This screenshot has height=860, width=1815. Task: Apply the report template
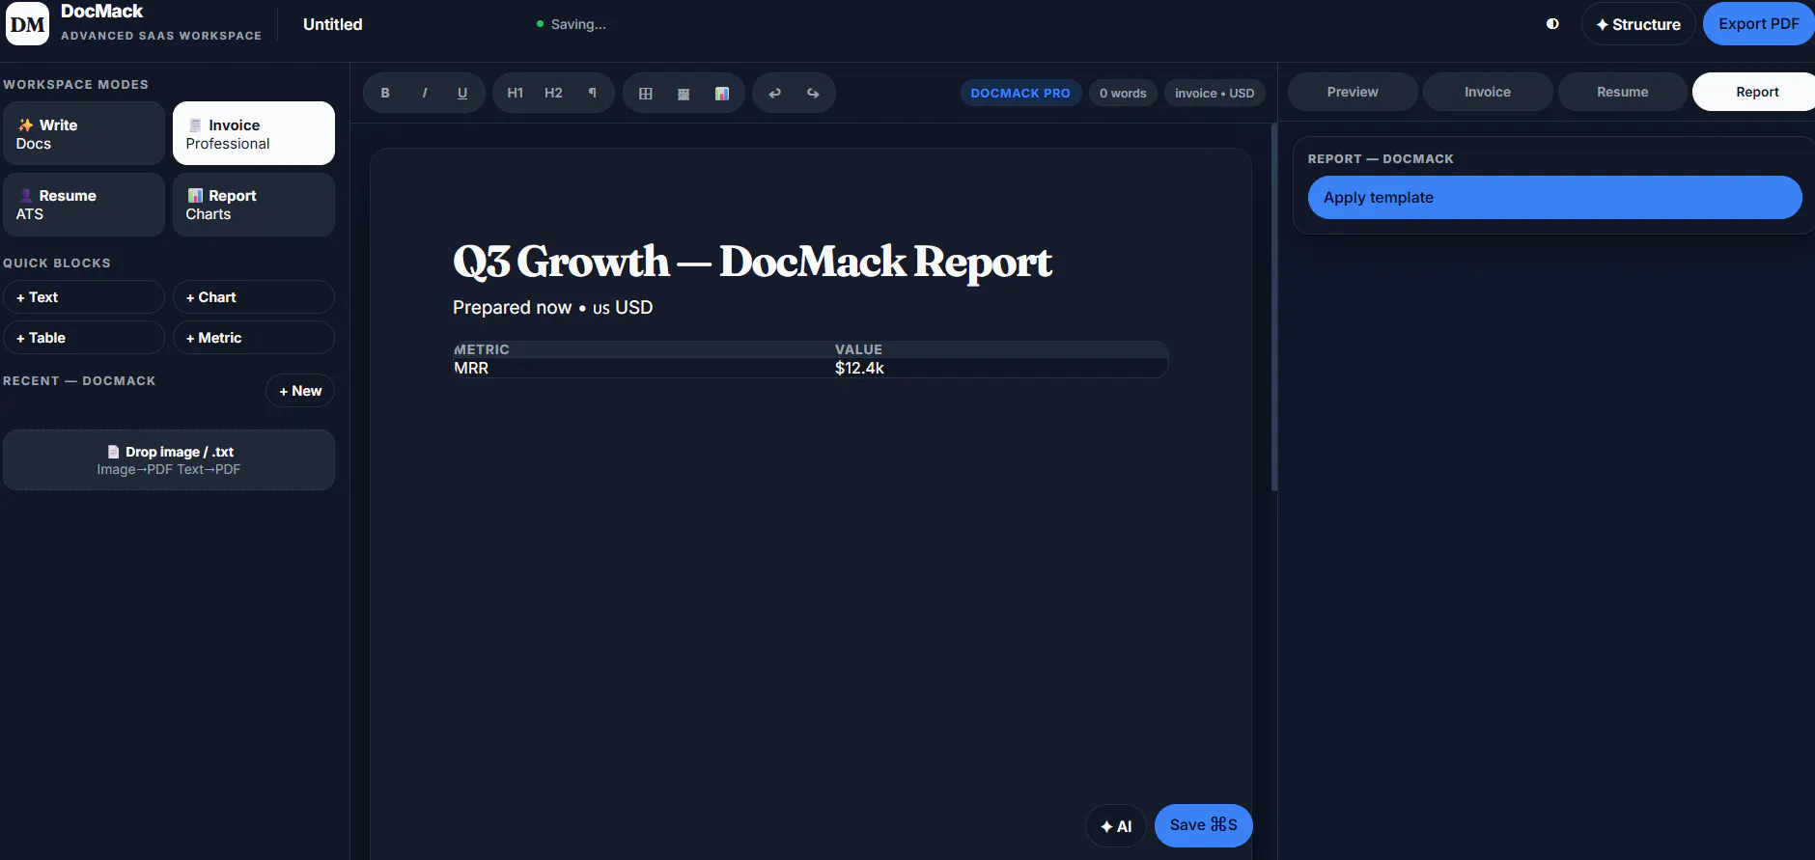[1554, 197]
